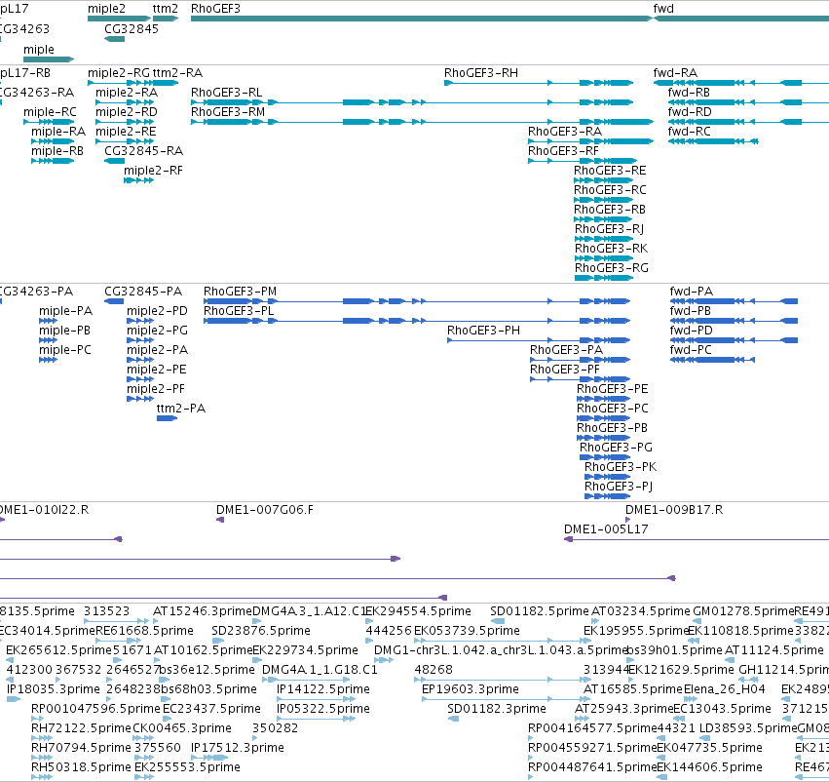This screenshot has width=829, height=782.
Task: Select the miple2 gene feature
Action: (x=119, y=19)
